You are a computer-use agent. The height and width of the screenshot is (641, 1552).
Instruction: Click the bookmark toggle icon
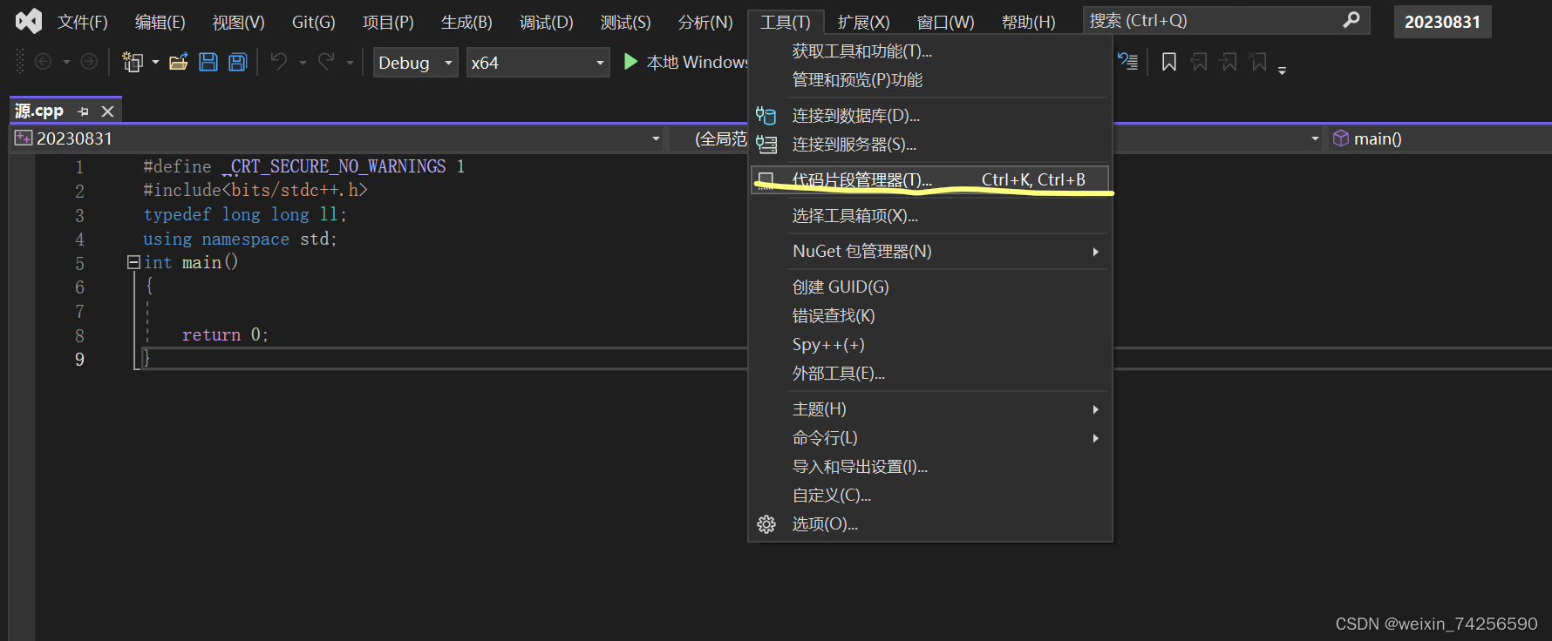click(1169, 62)
